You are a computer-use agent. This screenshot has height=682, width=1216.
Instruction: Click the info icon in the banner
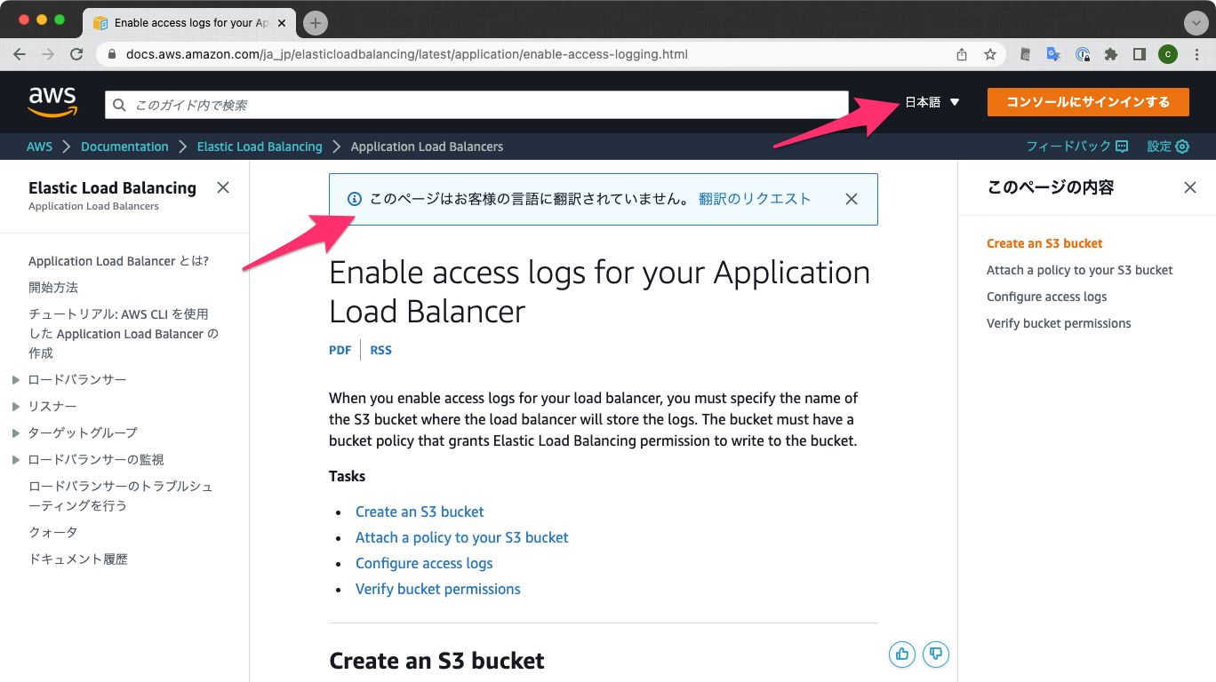[x=354, y=199]
